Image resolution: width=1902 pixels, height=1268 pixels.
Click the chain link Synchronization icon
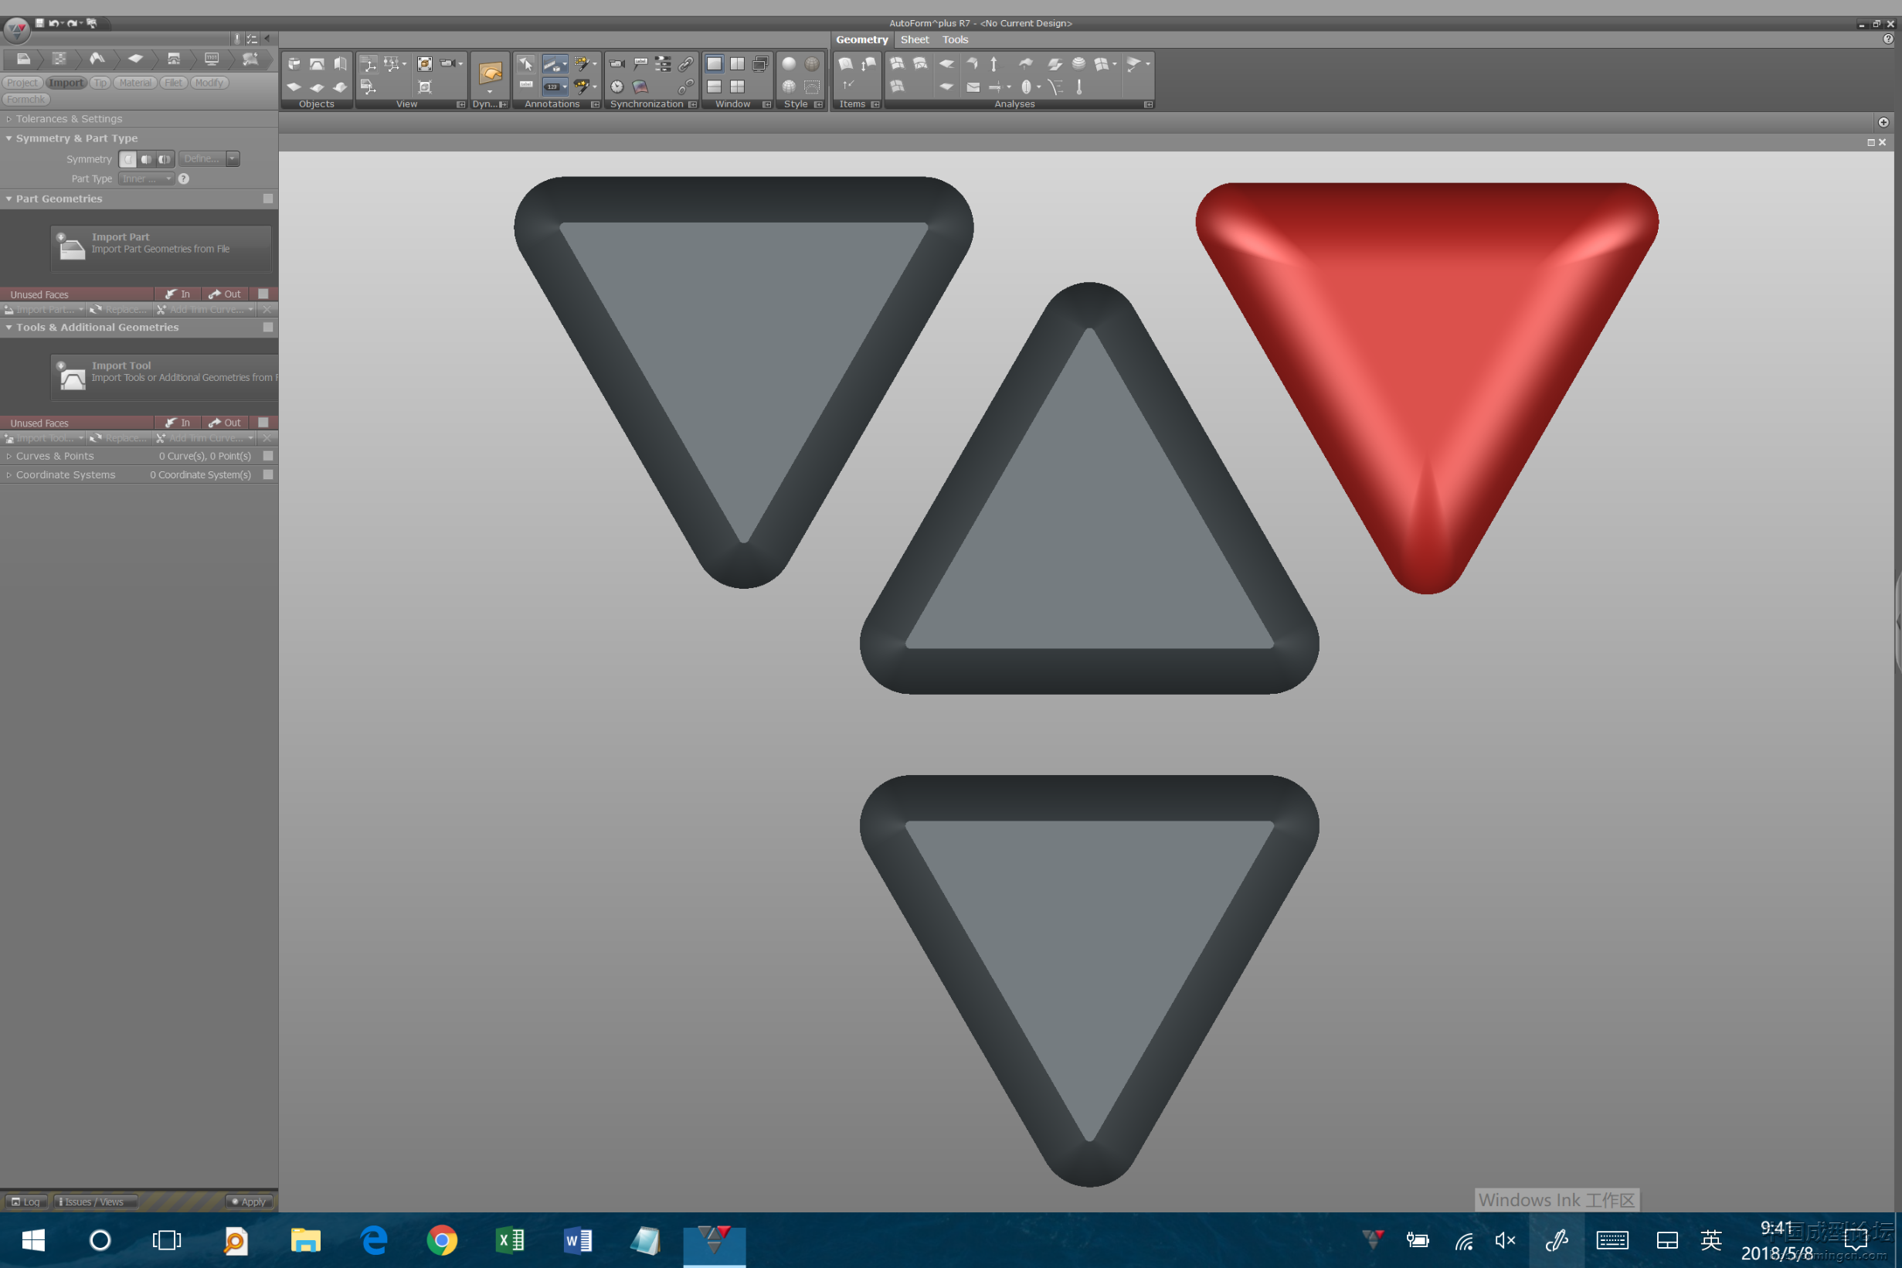coord(685,63)
